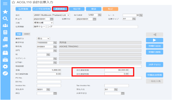The image size is (172, 100).
Task: Open lookup beside 部門 field
Action: coord(55,51)
